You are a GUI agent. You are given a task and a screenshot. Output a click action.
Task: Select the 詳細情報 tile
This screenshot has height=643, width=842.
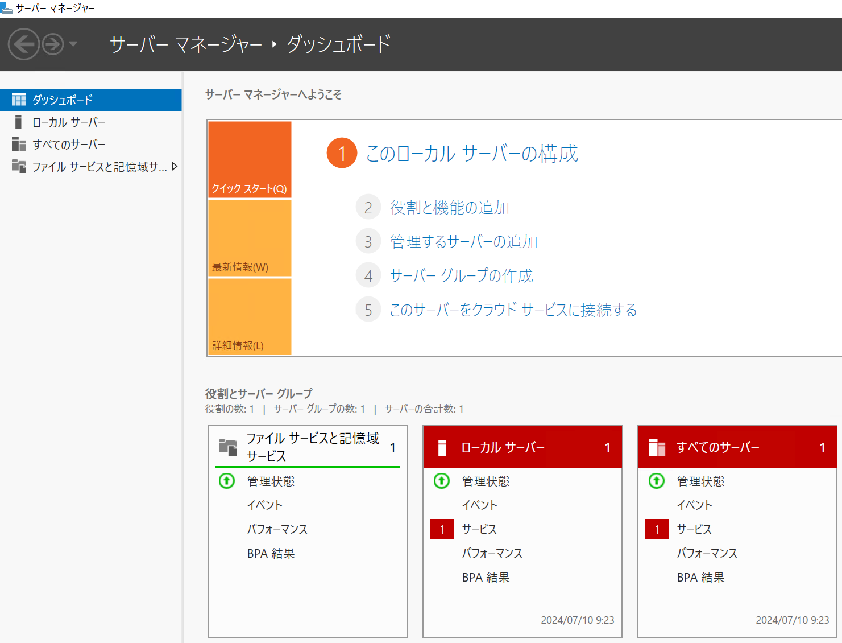coord(250,316)
